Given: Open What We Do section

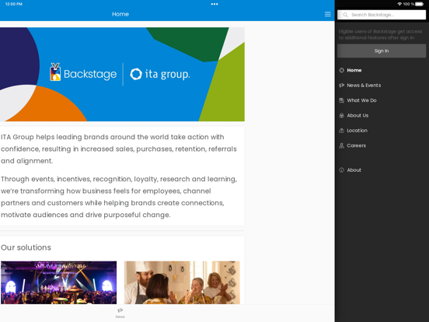Looking at the screenshot, I should pyautogui.click(x=361, y=100).
